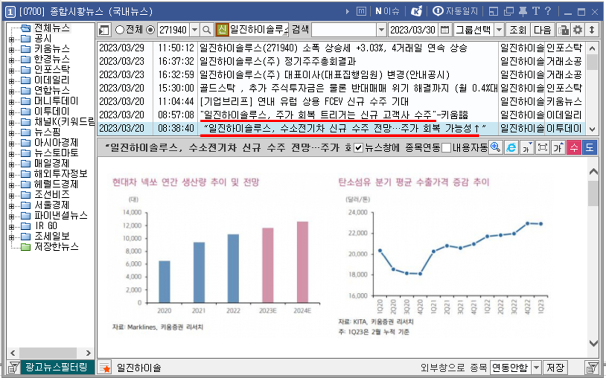Click the decrease font 가 icon
The height and width of the screenshot is (378, 606).
(527, 148)
